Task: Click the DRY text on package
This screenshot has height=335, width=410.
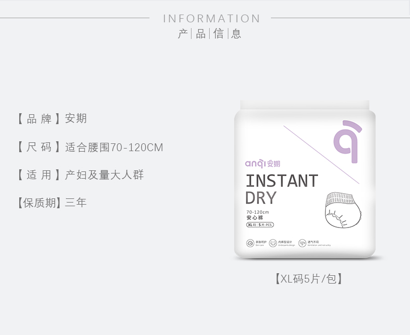Action: [x=261, y=198]
